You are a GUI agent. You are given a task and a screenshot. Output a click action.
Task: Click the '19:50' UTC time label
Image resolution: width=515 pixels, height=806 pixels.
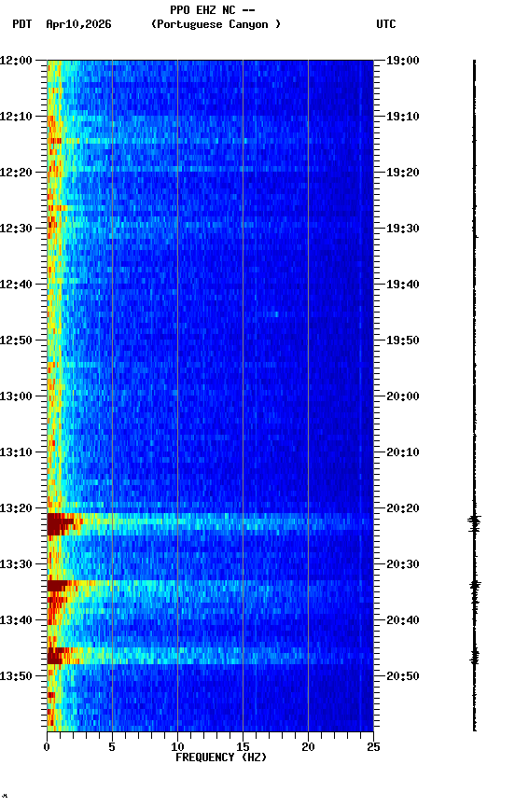tap(403, 340)
